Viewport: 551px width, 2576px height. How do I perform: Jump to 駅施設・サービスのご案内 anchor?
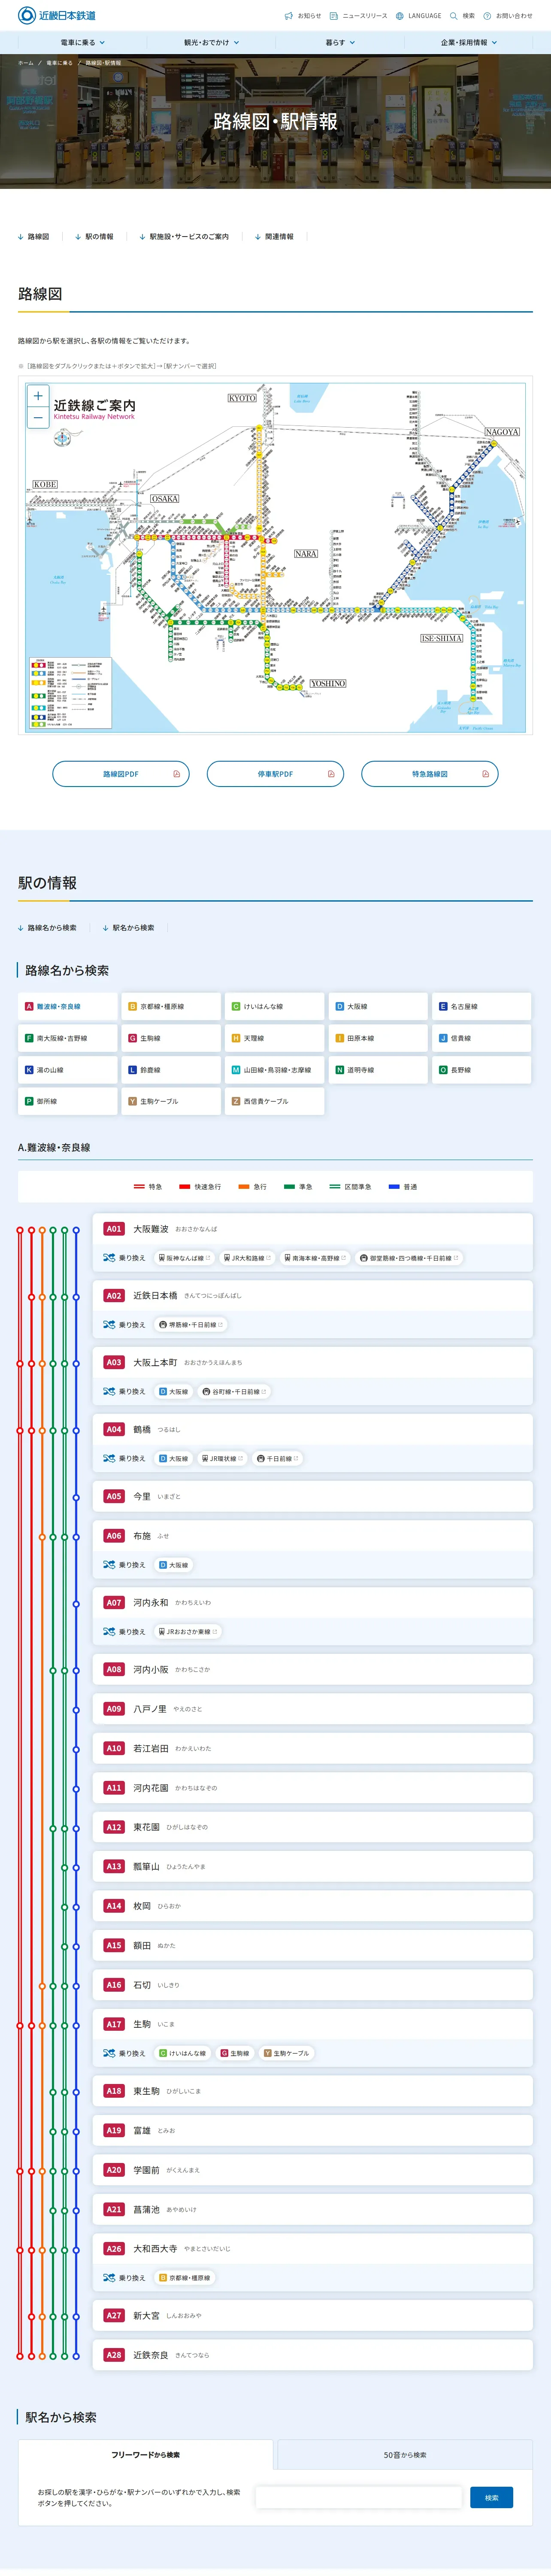pyautogui.click(x=184, y=237)
